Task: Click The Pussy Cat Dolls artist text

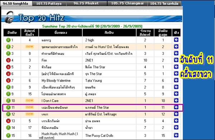Action: (x=99, y=135)
